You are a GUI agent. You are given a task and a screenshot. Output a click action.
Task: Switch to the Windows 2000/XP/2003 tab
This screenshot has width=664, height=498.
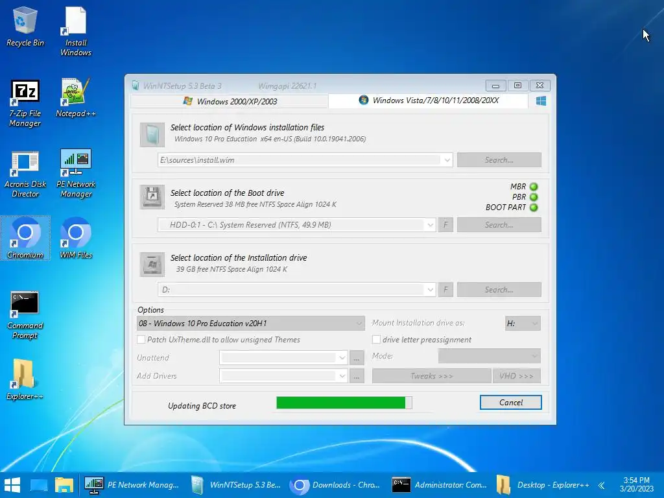[x=230, y=102]
